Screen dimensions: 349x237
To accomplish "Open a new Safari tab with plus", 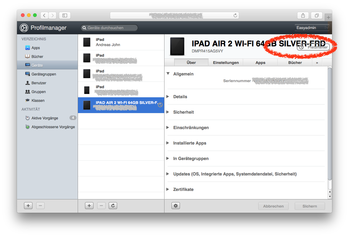I will [329, 17].
